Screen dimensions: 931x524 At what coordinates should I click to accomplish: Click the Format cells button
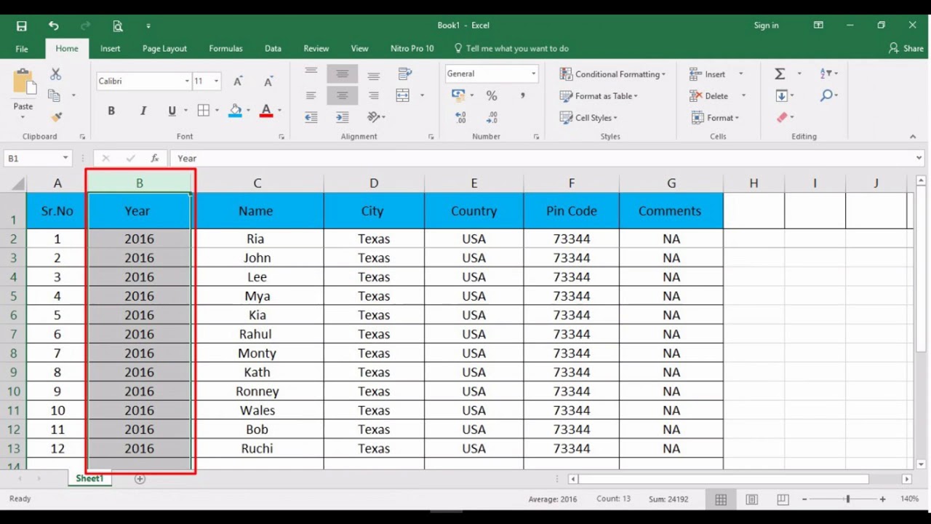tap(714, 117)
